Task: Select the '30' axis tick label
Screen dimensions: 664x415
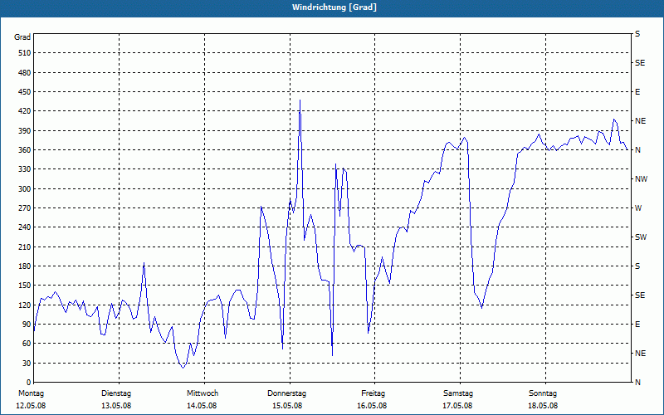Action: click(27, 364)
